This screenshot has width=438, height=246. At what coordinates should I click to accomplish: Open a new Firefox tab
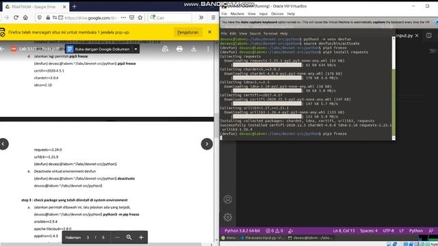[x=75, y=6]
